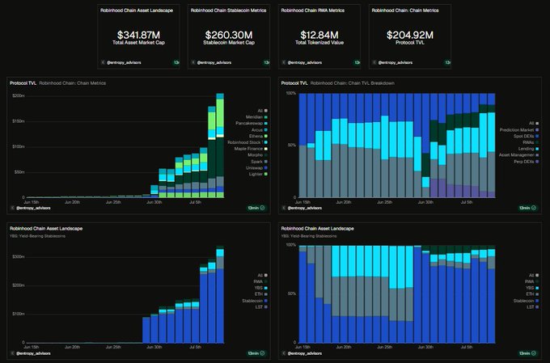The image size is (550, 363).
Task: Select All in the percentage Asset Landscape legend
Action: (534, 276)
